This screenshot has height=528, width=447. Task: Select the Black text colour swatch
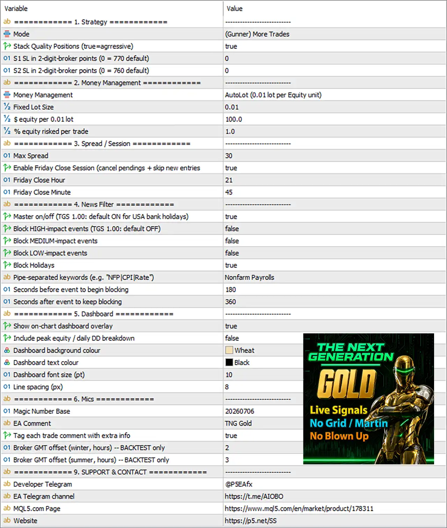pyautogui.click(x=229, y=363)
